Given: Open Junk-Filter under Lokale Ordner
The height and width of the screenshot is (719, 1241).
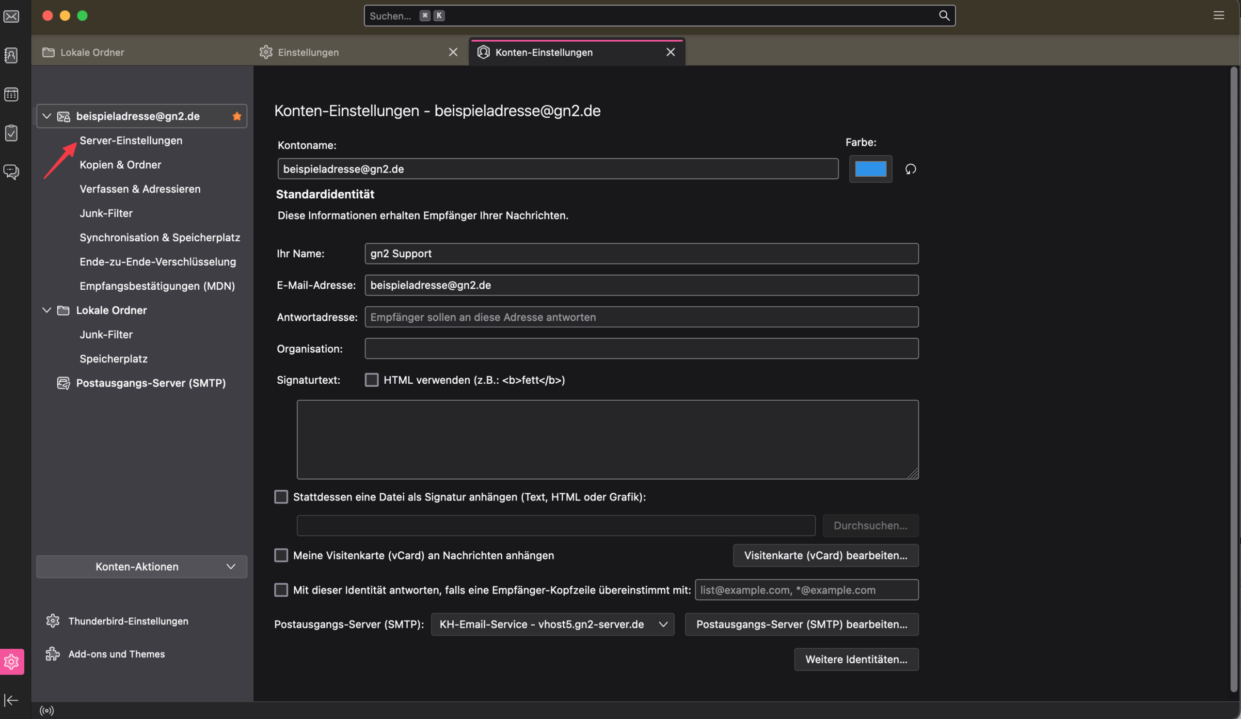Looking at the screenshot, I should [106, 335].
